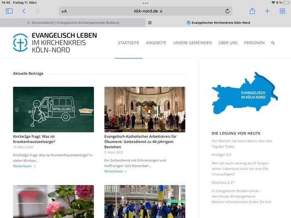Add a new tab with the plus icon
Viewport: 291px width, 218px height.
coord(267,11)
